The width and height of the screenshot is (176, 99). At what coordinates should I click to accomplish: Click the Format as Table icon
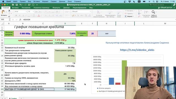coord(110,12)
